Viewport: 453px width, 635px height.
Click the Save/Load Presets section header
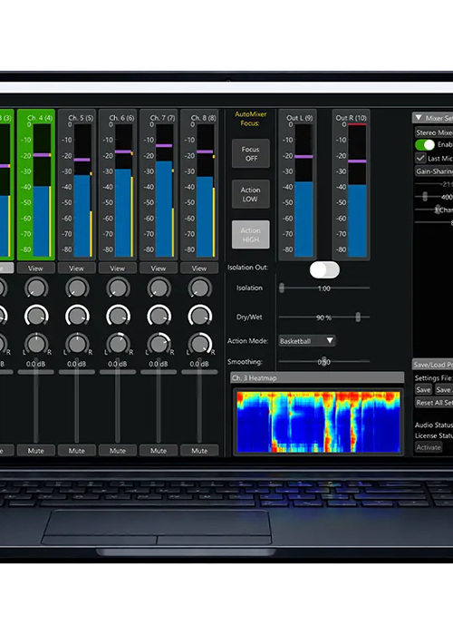tap(432, 364)
